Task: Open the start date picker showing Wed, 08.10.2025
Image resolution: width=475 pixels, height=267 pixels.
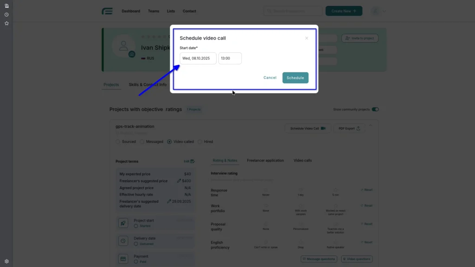Action: point(198,58)
